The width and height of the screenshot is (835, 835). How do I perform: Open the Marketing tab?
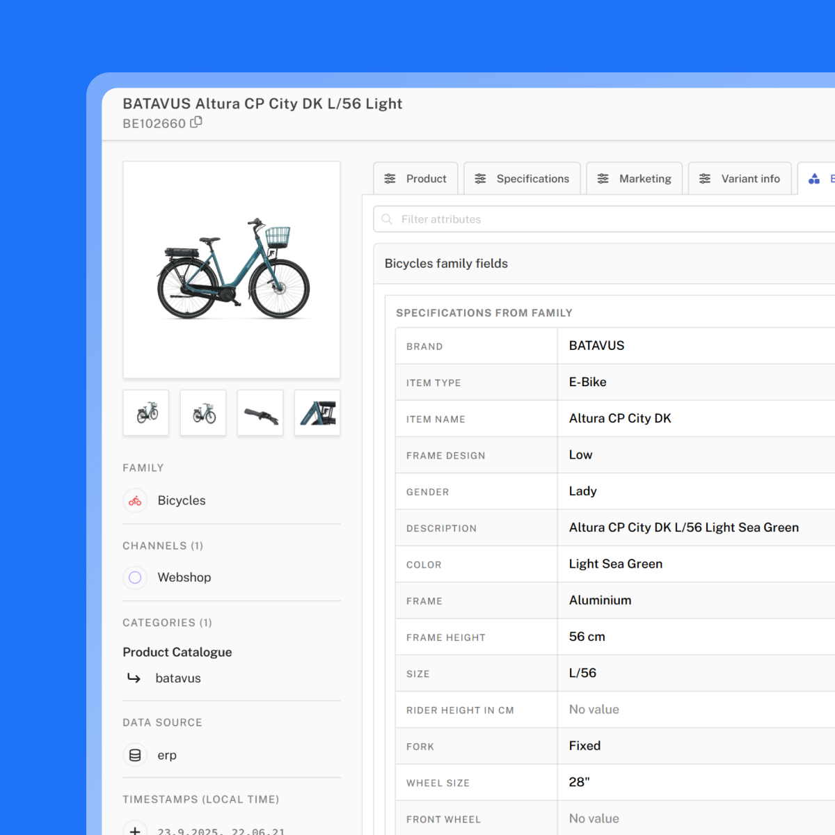point(635,179)
